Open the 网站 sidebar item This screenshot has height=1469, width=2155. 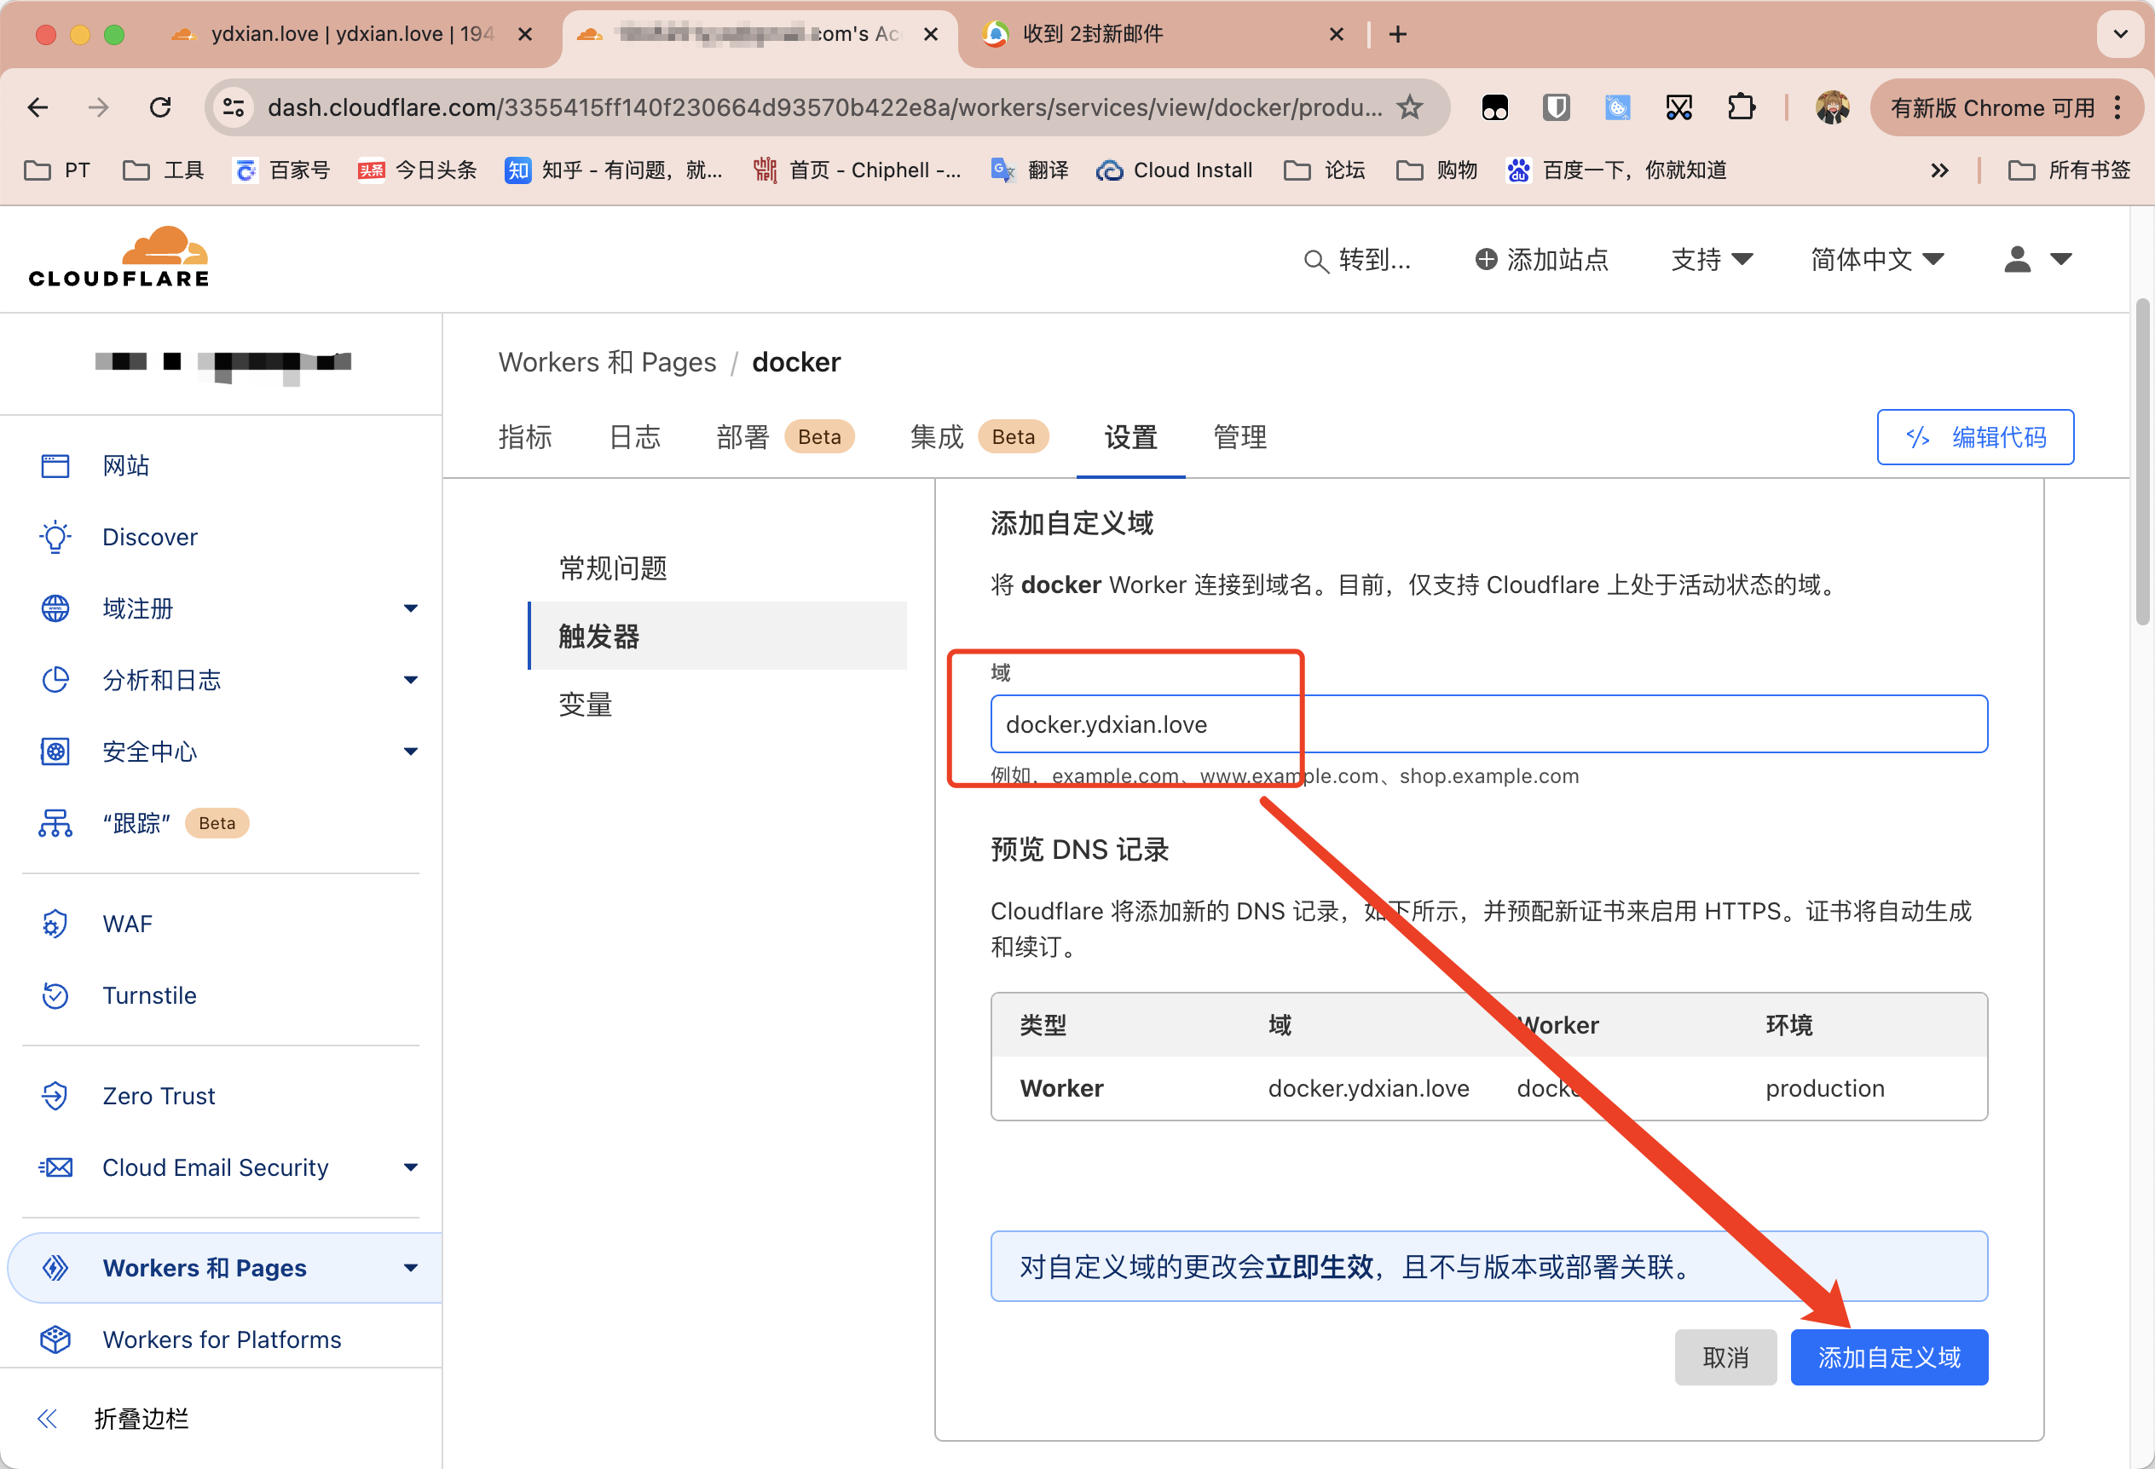pyautogui.click(x=125, y=465)
